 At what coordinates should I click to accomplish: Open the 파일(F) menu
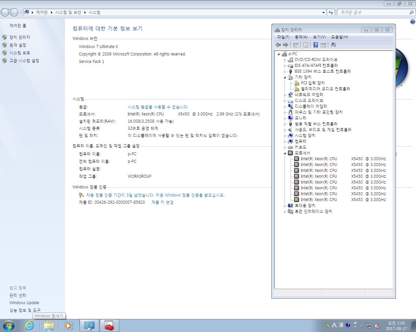283,37
